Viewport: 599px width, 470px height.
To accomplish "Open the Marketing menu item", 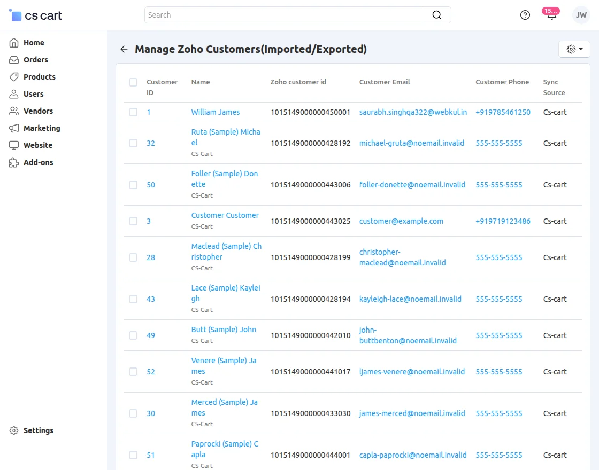I will coord(42,128).
